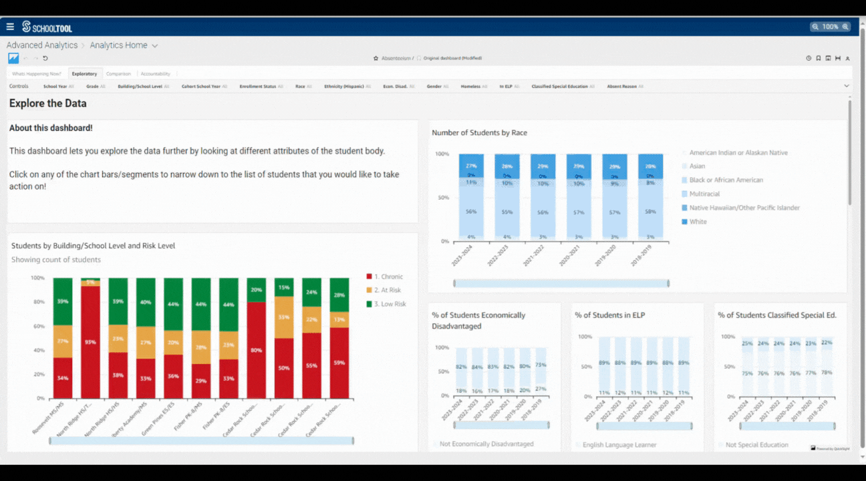The image size is (866, 481).
Task: Click the blue QuickSight chart icon
Action: pyautogui.click(x=13, y=58)
